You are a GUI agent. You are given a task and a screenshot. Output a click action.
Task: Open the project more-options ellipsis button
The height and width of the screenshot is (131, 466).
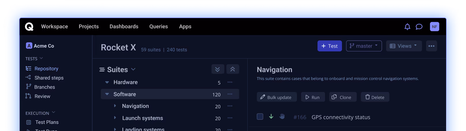click(431, 46)
